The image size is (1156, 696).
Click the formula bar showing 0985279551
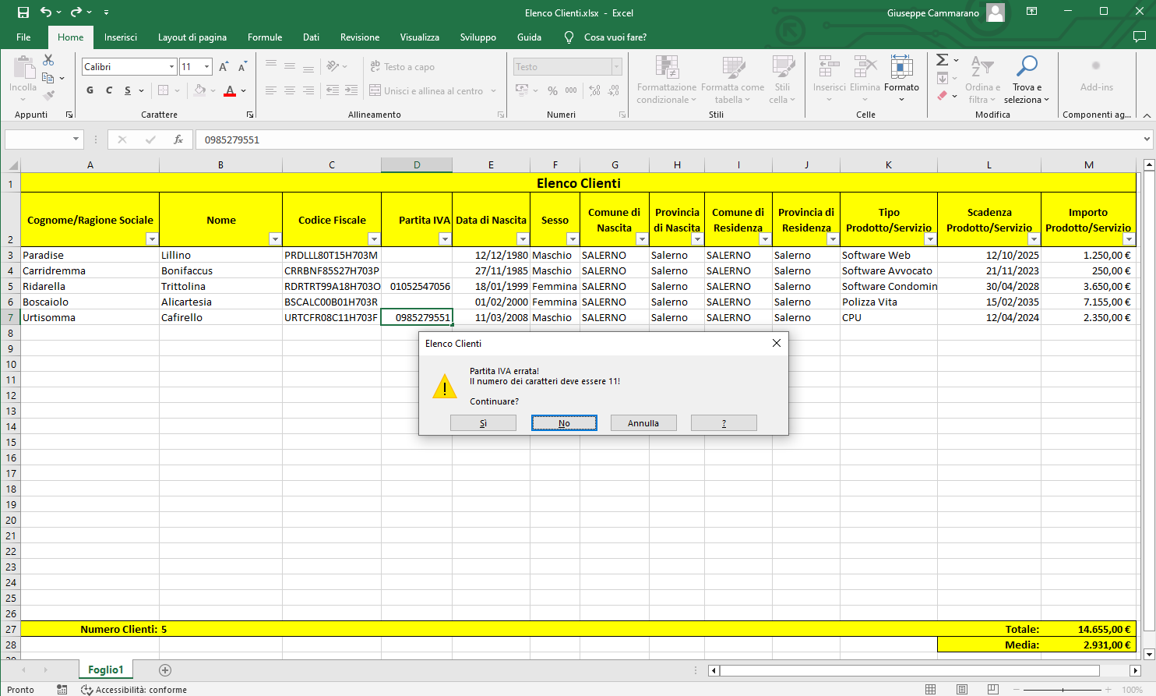tap(668, 140)
